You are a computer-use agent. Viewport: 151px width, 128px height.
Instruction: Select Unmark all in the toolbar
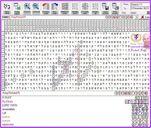(x=95, y=9)
